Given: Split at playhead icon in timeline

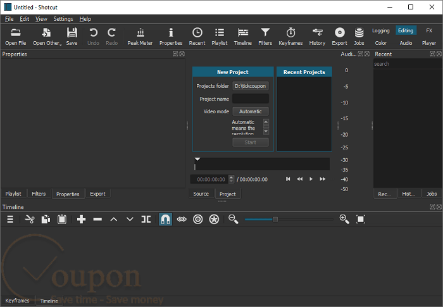Looking at the screenshot, I should (146, 219).
